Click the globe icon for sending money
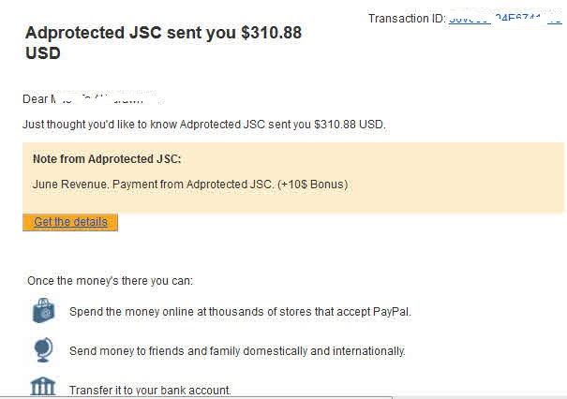The height and width of the screenshot is (399, 567). 43,349
